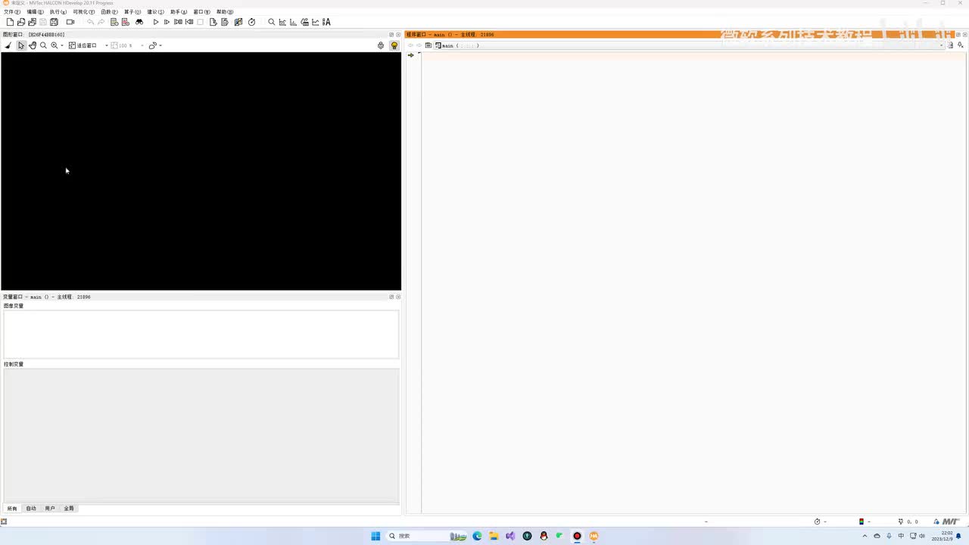Click the image variables list area
Screen dimensions: 969x545
coord(201,334)
